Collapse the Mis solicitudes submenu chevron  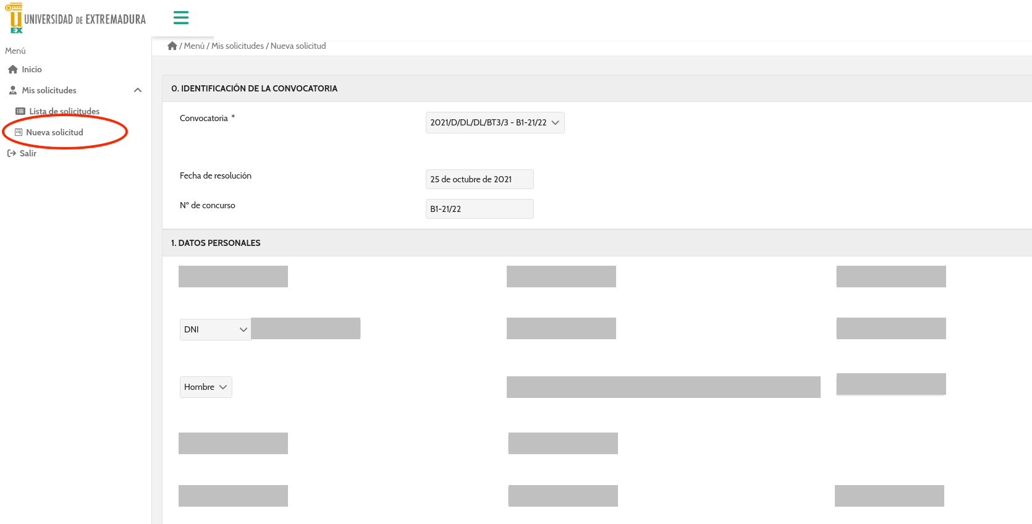[138, 91]
